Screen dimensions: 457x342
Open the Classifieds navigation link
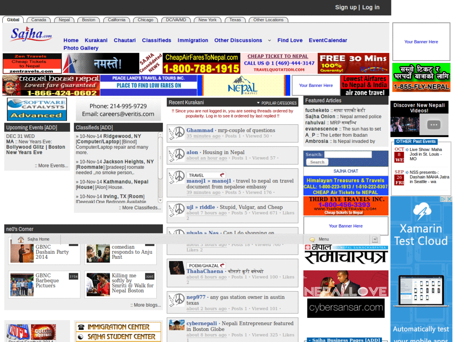tap(157, 41)
